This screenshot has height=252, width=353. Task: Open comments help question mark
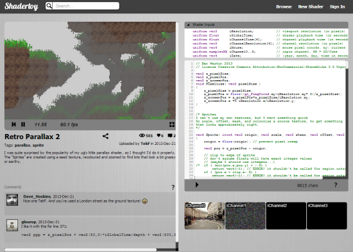click(x=173, y=187)
